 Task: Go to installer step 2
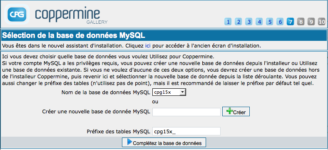tap(239, 22)
